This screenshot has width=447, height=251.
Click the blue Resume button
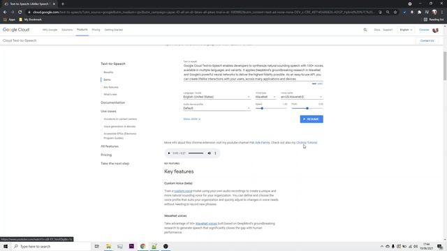312,119
